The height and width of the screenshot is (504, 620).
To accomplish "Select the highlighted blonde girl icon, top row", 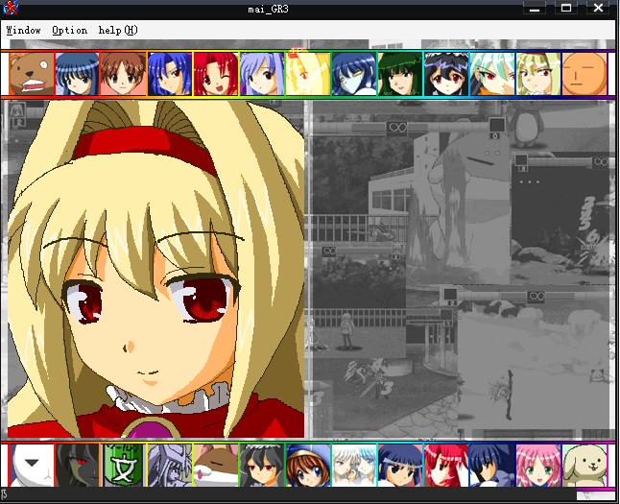I will [308, 74].
